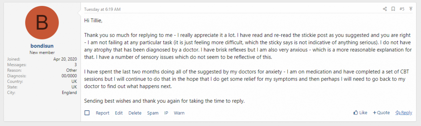
Task: Report this post
Action: pos(102,113)
